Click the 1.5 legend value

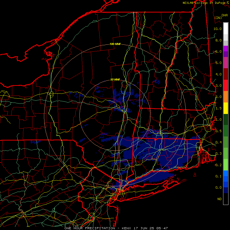click(218, 108)
